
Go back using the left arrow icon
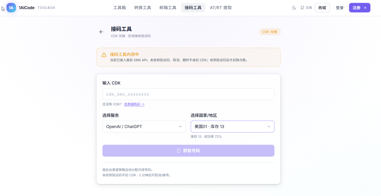(101, 32)
